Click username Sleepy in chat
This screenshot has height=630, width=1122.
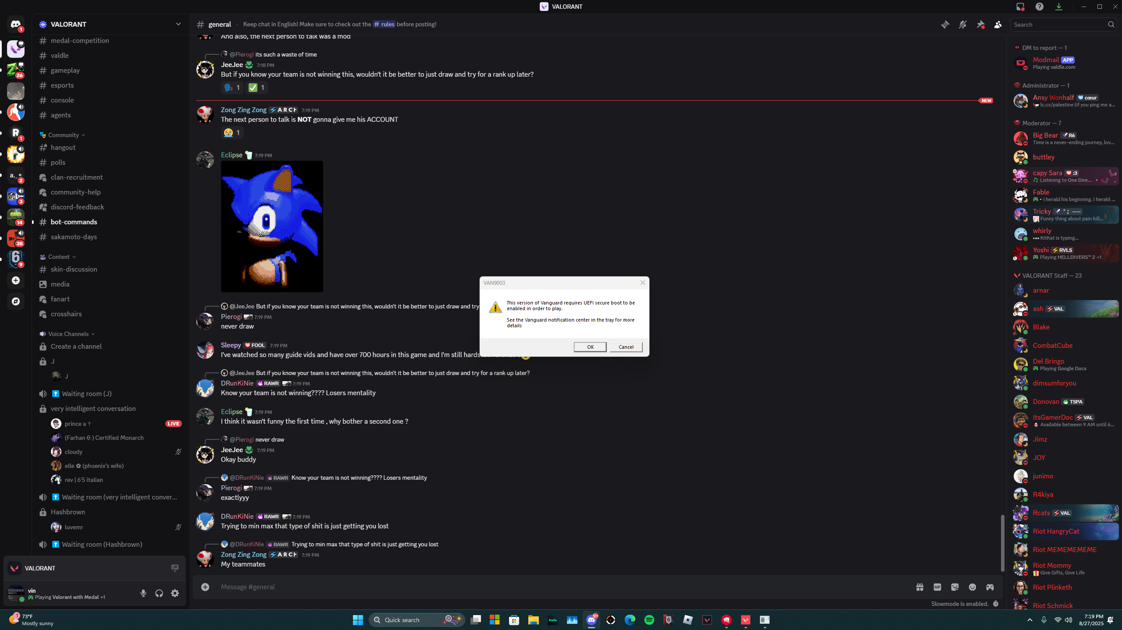pyautogui.click(x=231, y=345)
